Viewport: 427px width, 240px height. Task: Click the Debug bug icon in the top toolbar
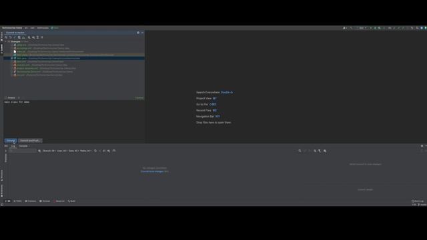(375, 28)
